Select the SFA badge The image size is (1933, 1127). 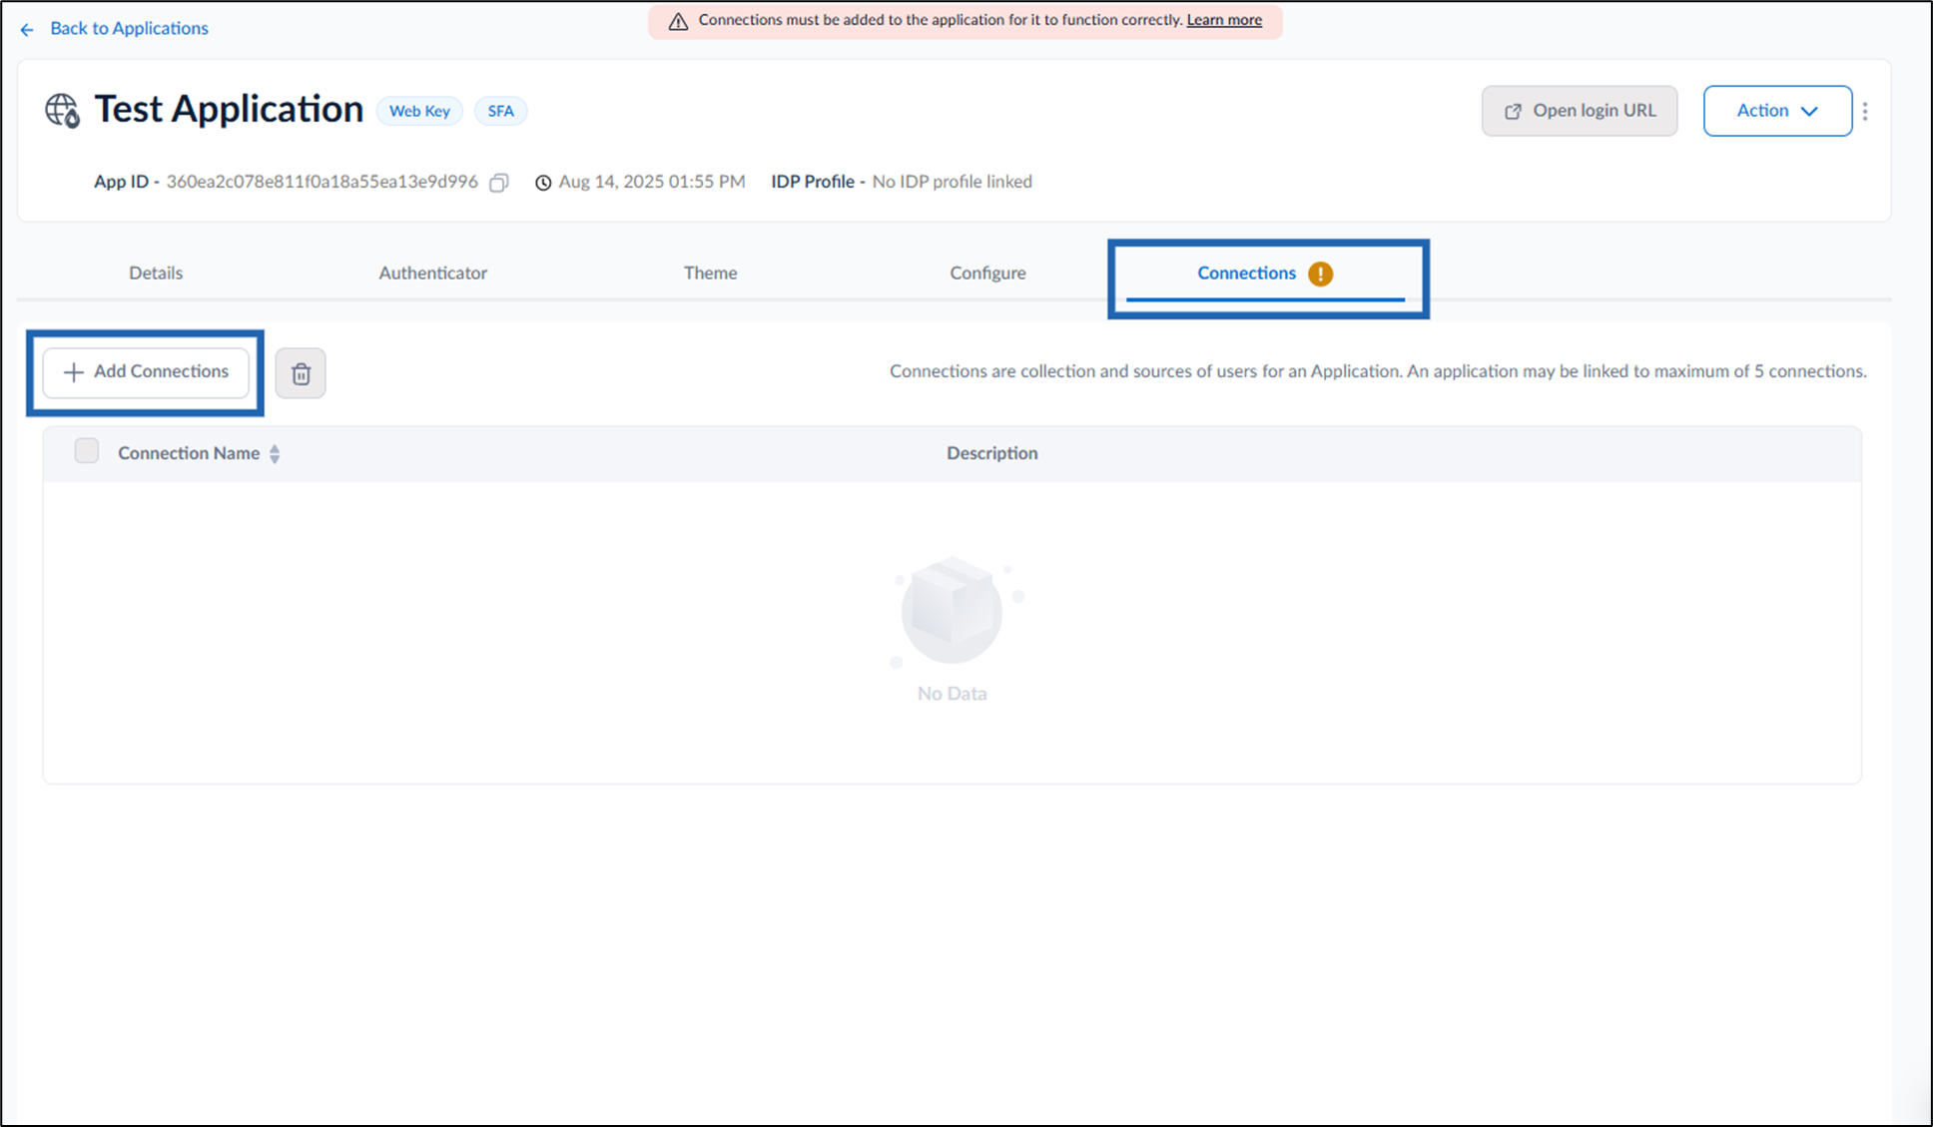click(x=500, y=111)
